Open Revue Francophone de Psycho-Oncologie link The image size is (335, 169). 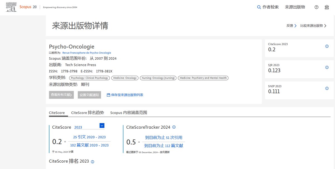coord(87,53)
